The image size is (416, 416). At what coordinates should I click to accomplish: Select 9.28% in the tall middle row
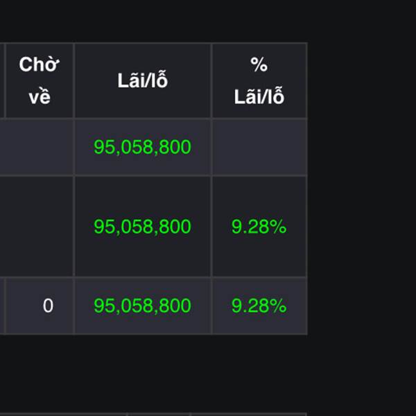pos(259,226)
